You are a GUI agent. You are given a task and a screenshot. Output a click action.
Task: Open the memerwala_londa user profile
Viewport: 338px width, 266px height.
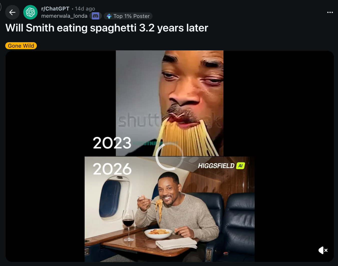point(64,16)
